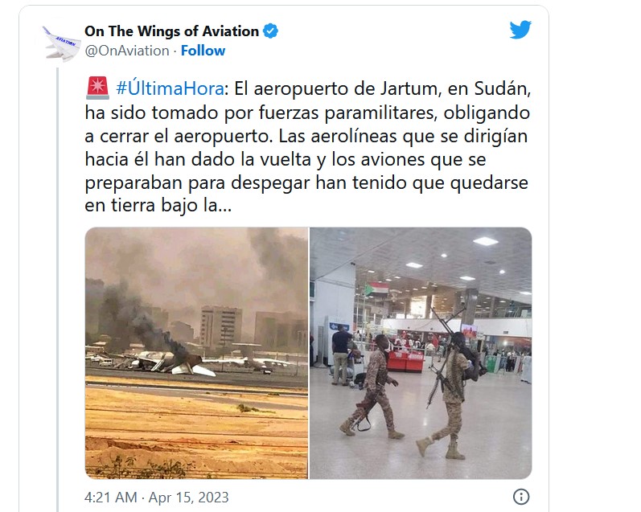This screenshot has width=641, height=512.
Task: Click the Twitter bird logo
Action: click(520, 30)
